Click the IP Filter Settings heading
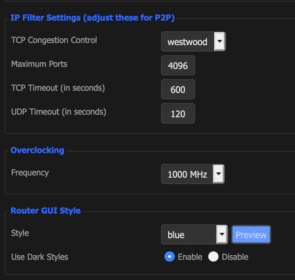Screen dimensions: 295x280 [93, 18]
